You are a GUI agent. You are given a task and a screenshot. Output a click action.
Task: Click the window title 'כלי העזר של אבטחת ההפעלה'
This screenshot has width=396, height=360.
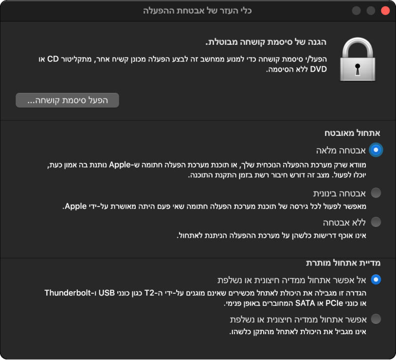(198, 10)
